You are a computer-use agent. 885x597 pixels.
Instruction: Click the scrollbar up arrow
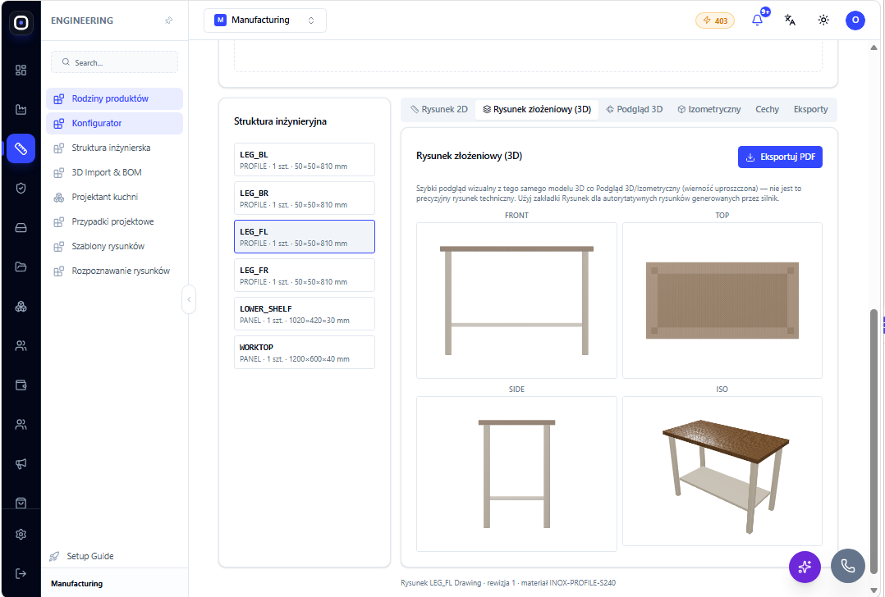click(874, 48)
